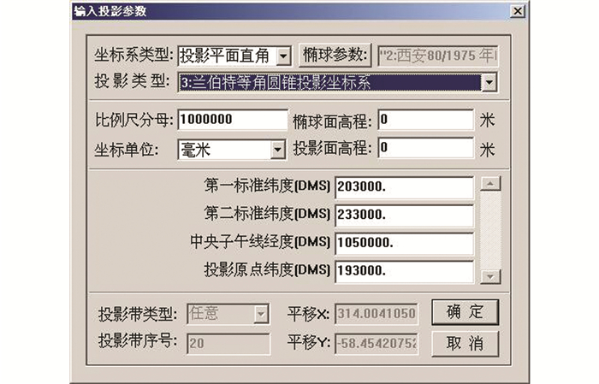
Task: Focus the 投影原点纬度(DMS) field
Action: tap(404, 270)
